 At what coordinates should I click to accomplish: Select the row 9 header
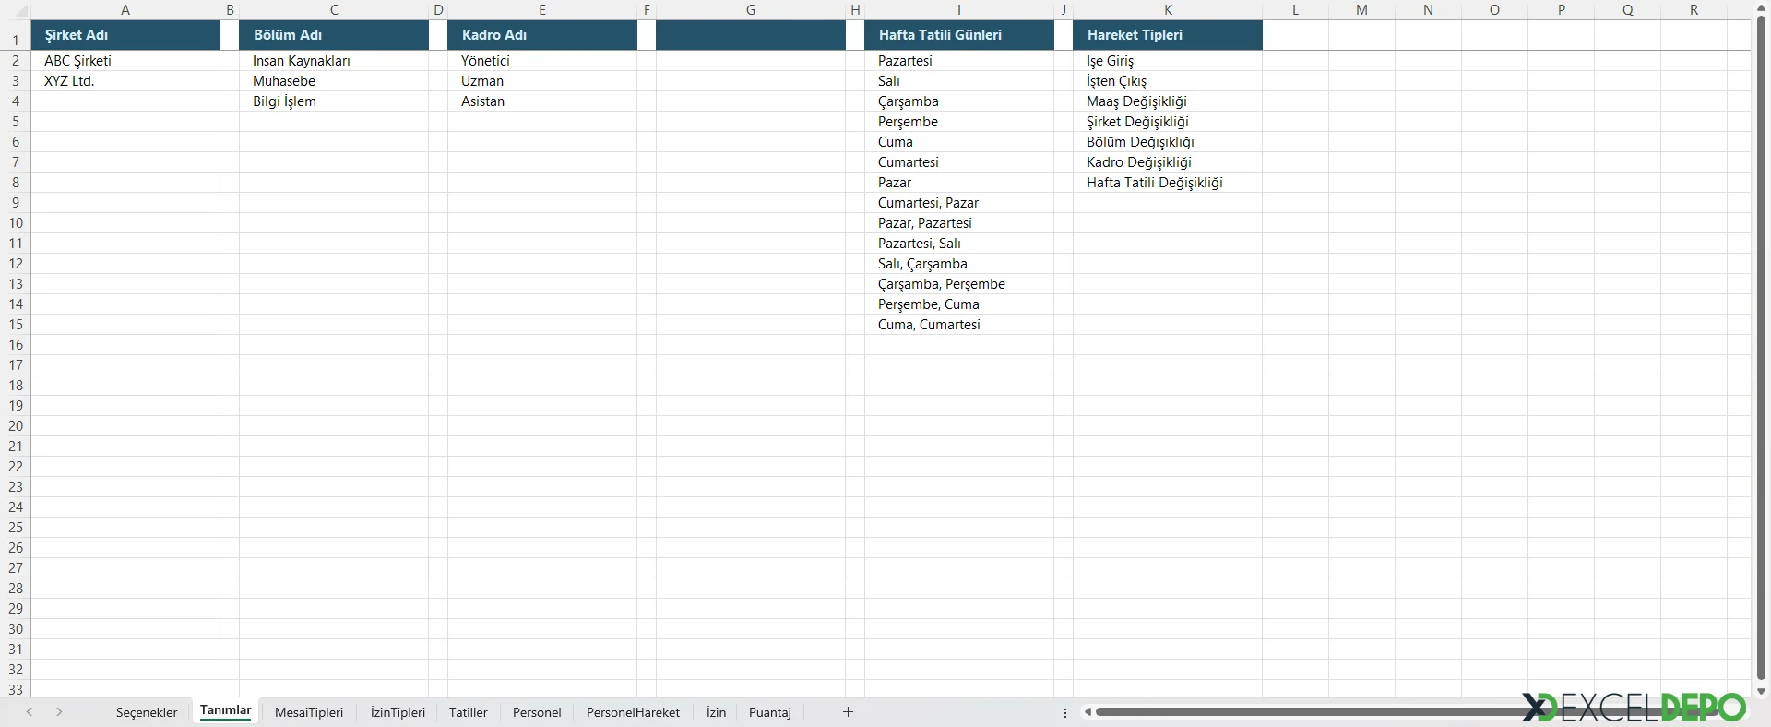pos(16,203)
